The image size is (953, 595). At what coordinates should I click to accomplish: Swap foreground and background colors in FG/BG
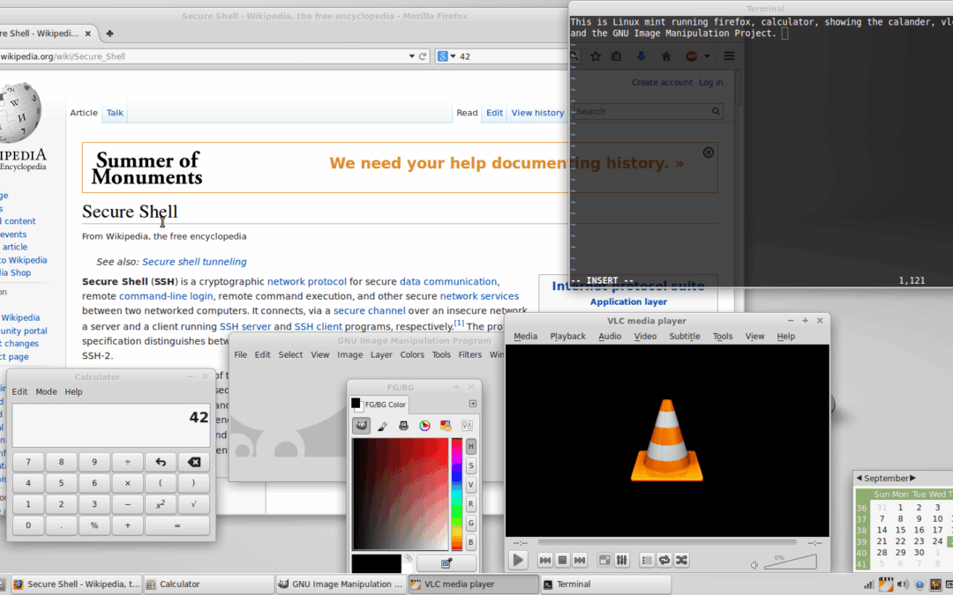coord(409,557)
